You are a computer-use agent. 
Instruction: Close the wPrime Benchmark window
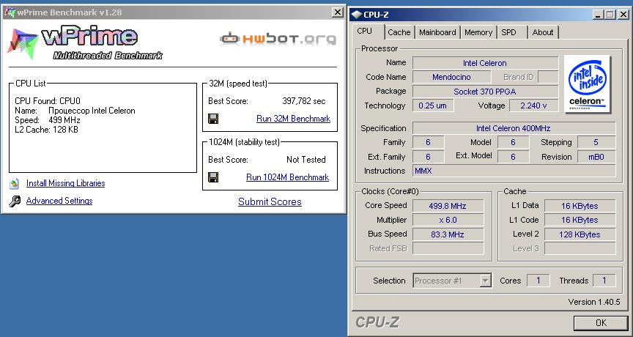[x=338, y=12]
